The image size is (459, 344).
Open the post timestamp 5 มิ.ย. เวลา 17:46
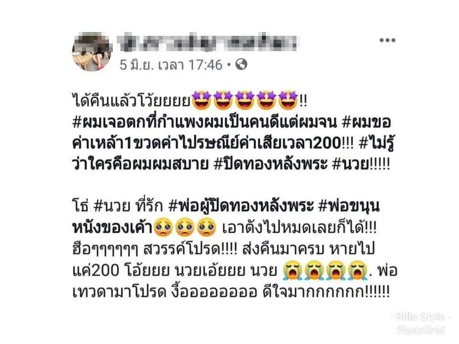(171, 64)
